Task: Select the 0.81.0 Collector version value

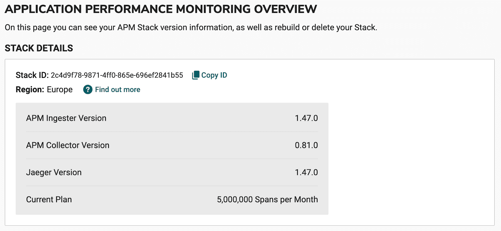Action: (306, 145)
